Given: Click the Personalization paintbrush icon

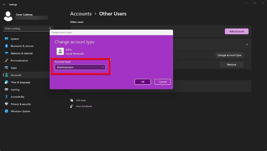Looking at the screenshot, I should tap(7, 61).
